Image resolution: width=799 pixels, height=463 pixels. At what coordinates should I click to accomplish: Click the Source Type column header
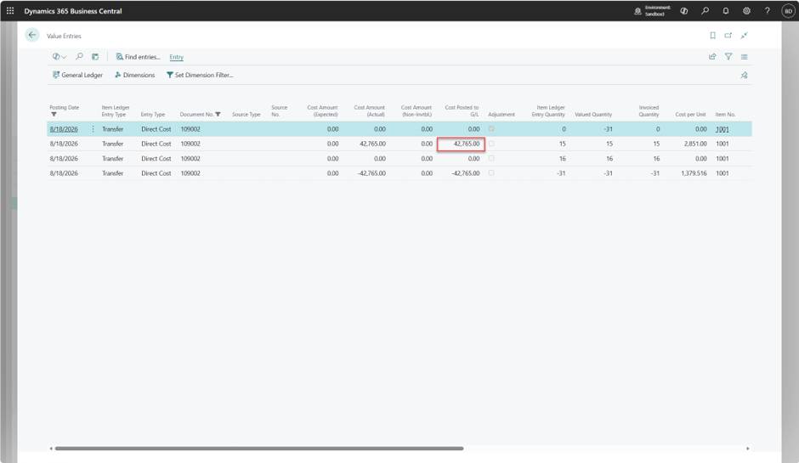point(246,114)
